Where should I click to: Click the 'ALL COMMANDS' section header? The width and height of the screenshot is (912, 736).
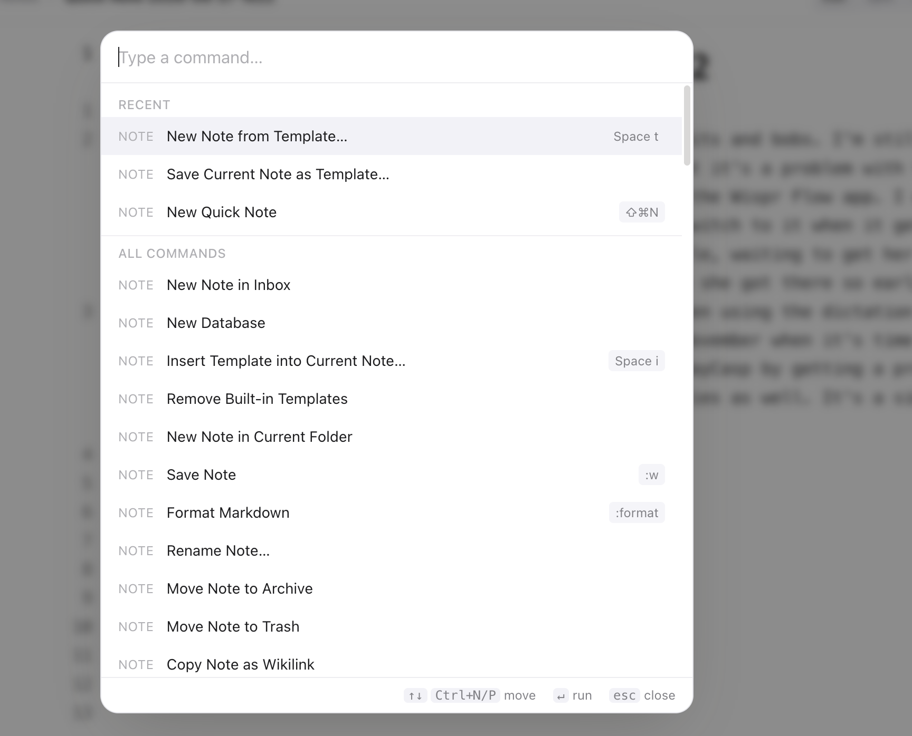click(172, 254)
